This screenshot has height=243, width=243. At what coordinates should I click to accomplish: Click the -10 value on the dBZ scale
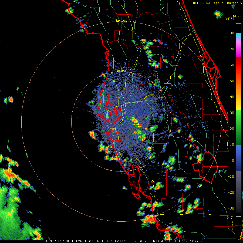coord(231,177)
